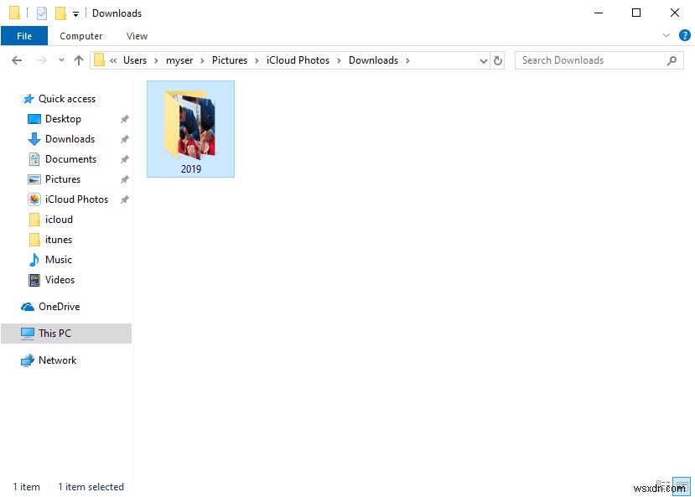
Task: Switch to large icons view button
Action: (x=682, y=486)
